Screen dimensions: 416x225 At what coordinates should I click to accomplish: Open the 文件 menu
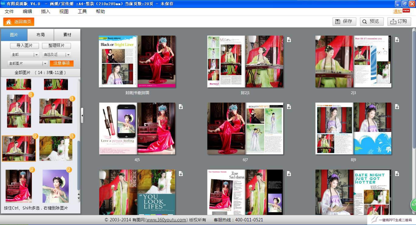coord(9,11)
